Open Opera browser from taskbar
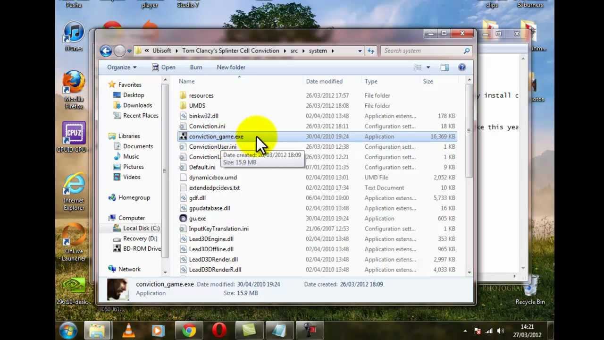This screenshot has width=604, height=340. pyautogui.click(x=219, y=330)
